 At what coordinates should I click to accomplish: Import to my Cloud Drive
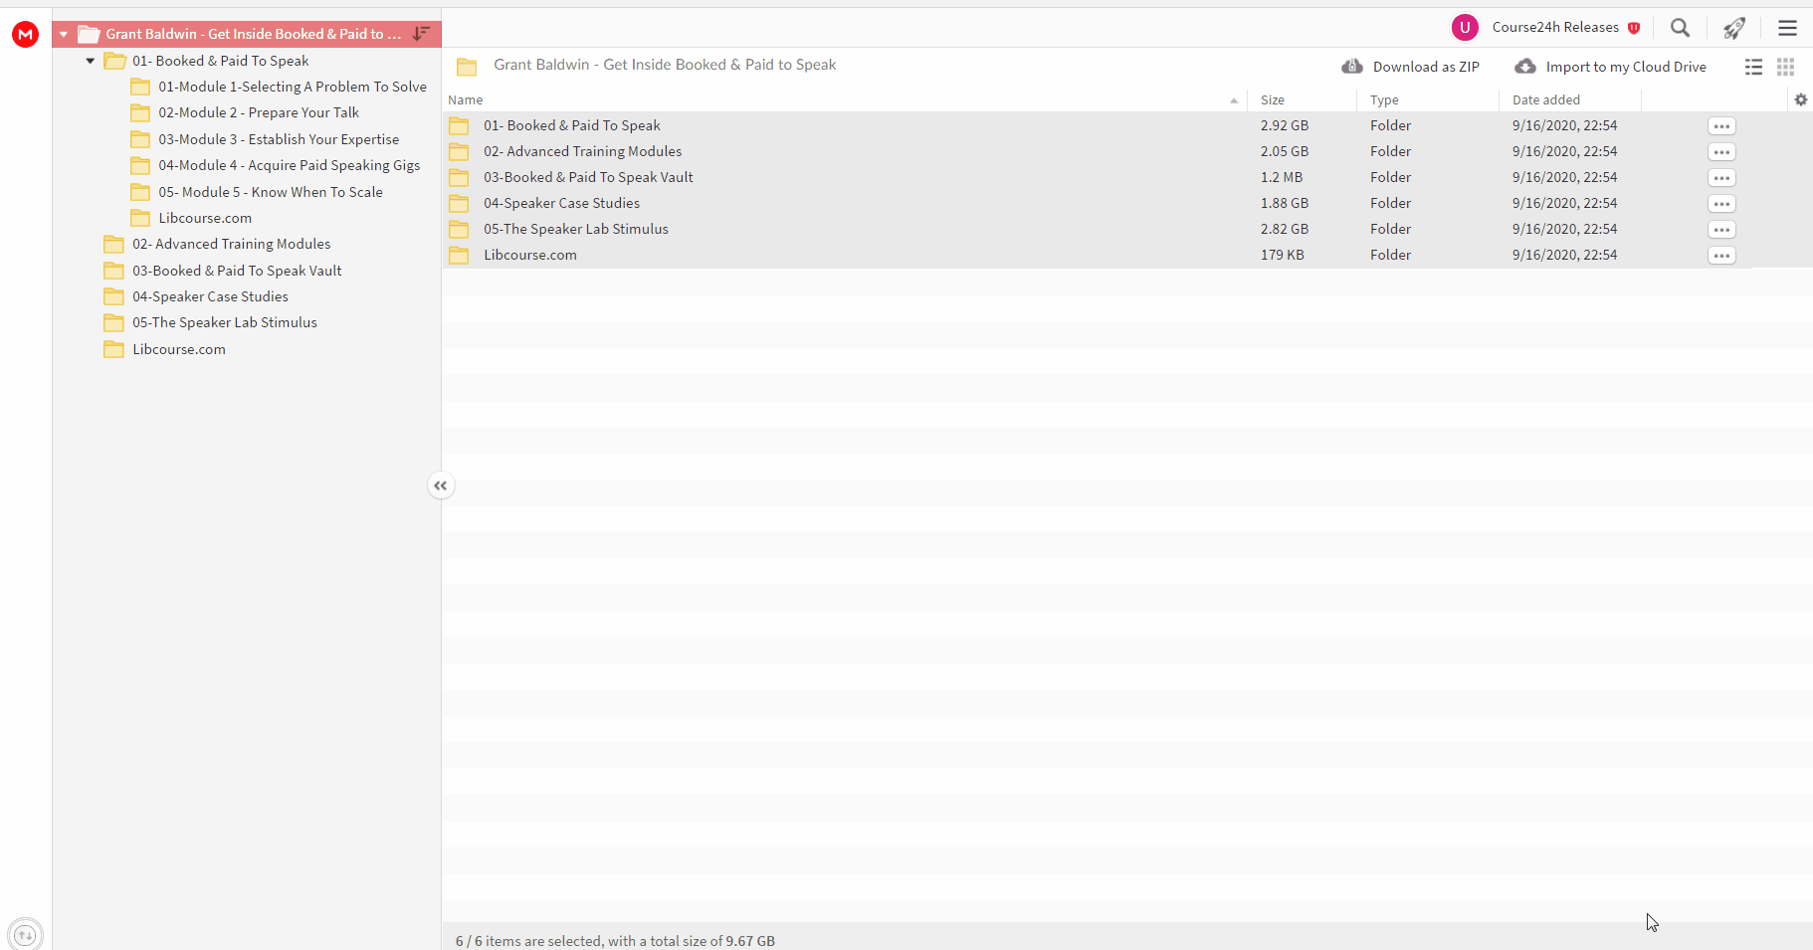click(x=1611, y=67)
